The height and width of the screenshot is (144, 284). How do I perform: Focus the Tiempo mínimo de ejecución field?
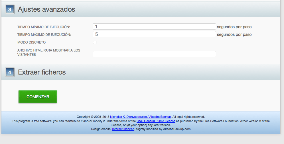click(154, 26)
